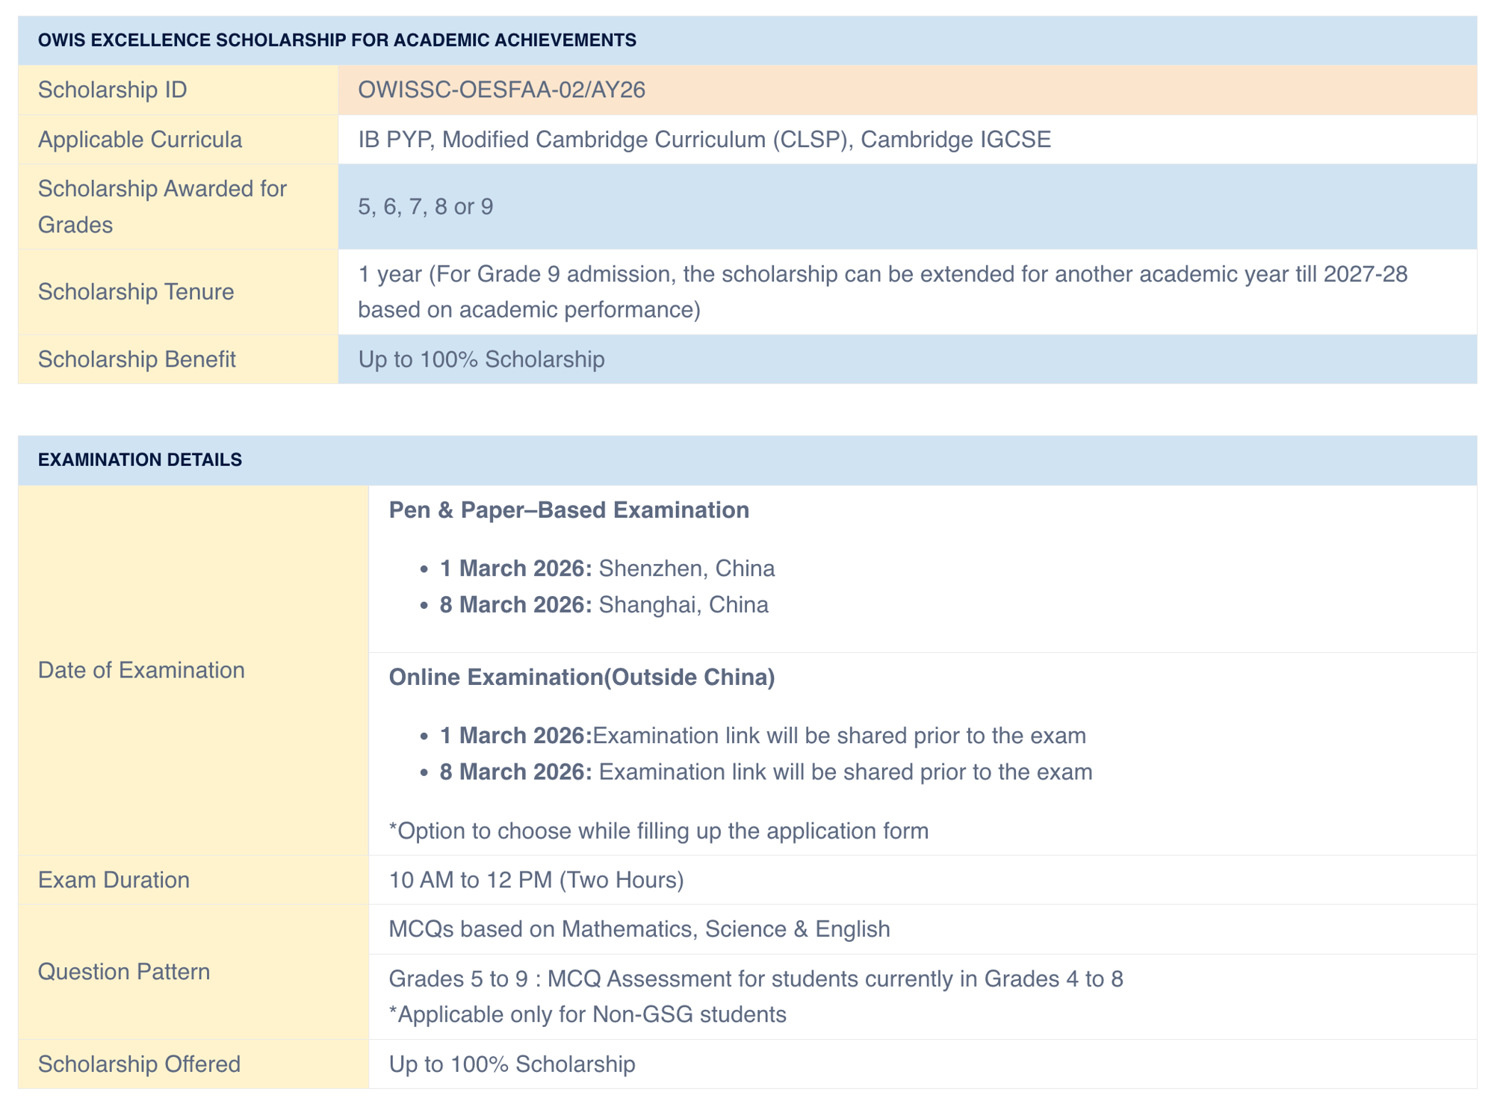Select the Applicable Curricula label

pyautogui.click(x=140, y=140)
